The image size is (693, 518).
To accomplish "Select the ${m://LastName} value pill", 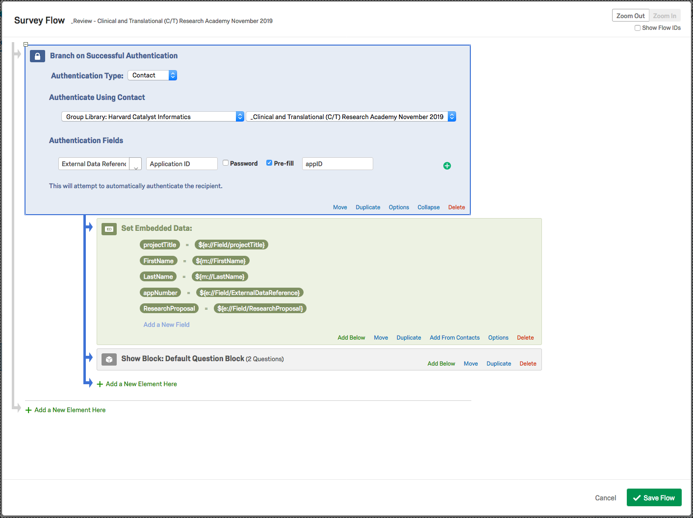I will (220, 277).
